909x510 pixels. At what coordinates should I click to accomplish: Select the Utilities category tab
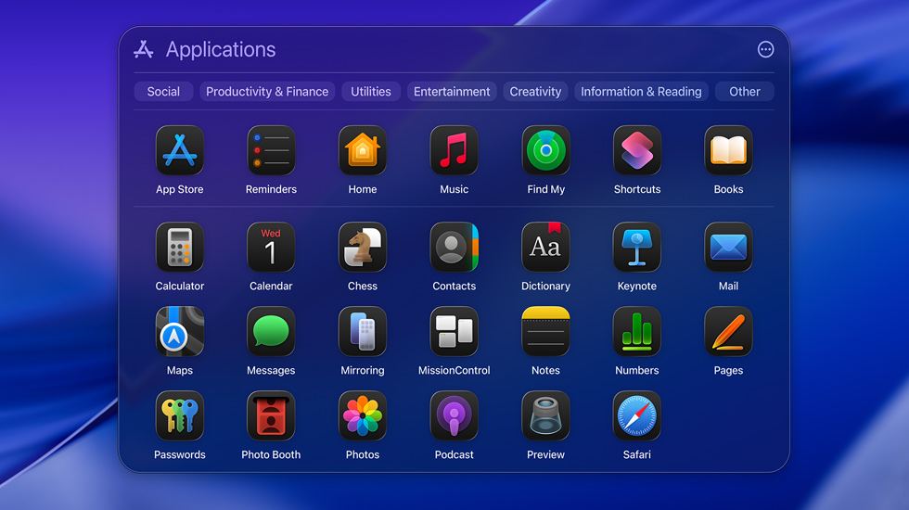tap(371, 92)
